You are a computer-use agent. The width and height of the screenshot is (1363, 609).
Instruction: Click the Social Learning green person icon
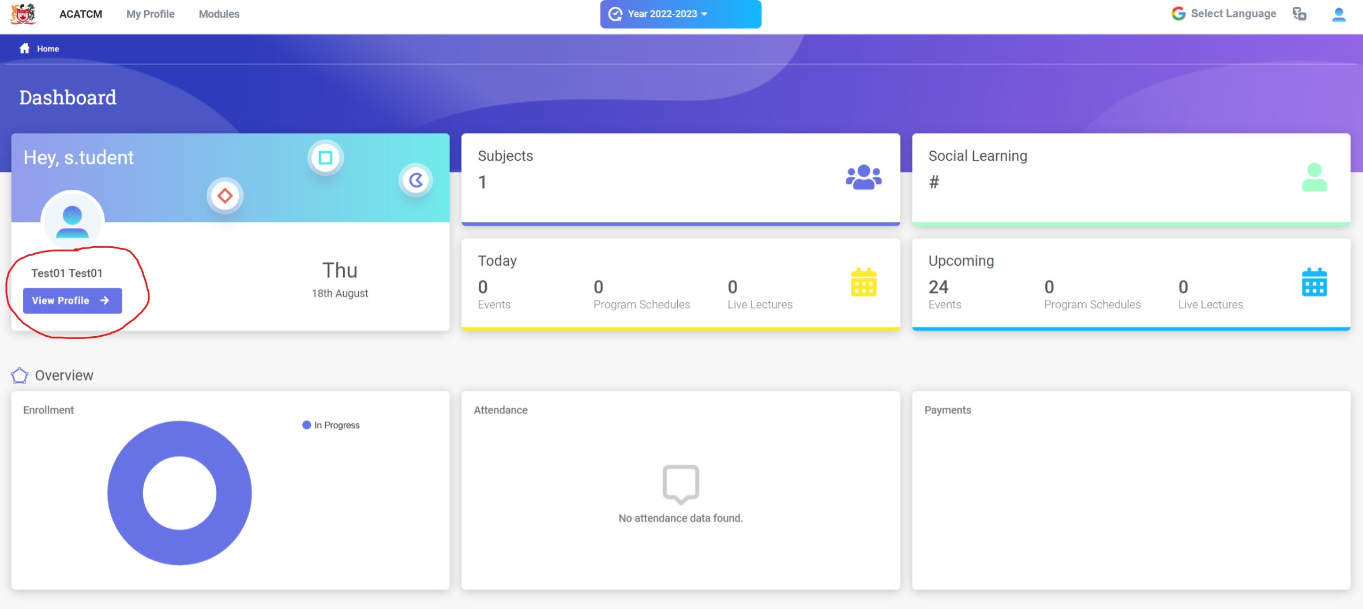[1315, 177]
